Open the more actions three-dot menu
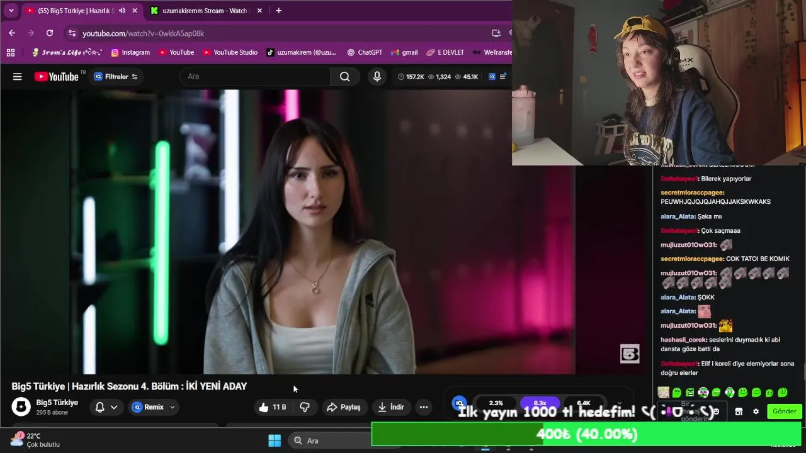This screenshot has height=453, width=806. click(x=424, y=407)
